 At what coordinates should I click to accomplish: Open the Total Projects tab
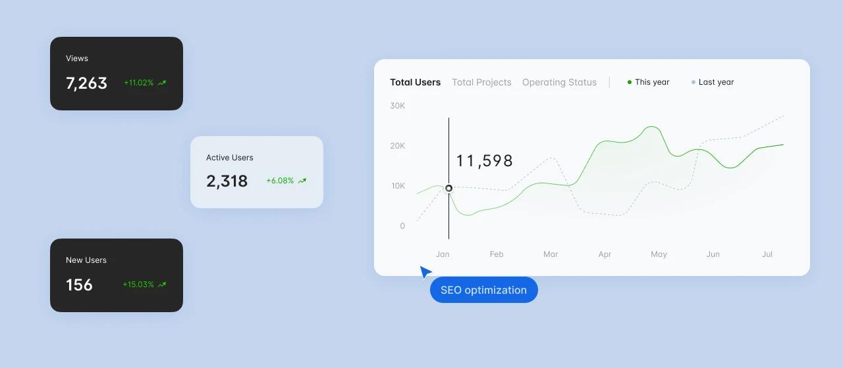(x=481, y=82)
